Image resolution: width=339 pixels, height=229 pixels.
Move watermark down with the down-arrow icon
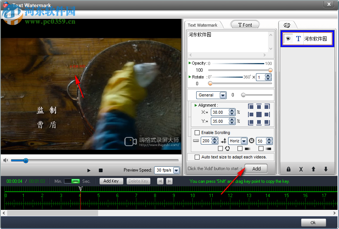325,170
